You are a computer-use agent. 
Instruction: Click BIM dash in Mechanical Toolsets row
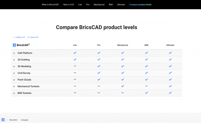coord(146,86)
